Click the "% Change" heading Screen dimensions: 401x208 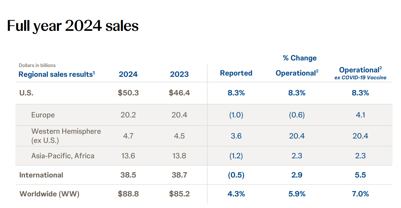[299, 58]
